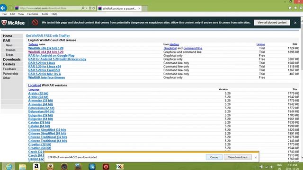The height and width of the screenshot is (170, 303).
Task: Download RAR 5.20 for FreeBSD
Action: 44,70
